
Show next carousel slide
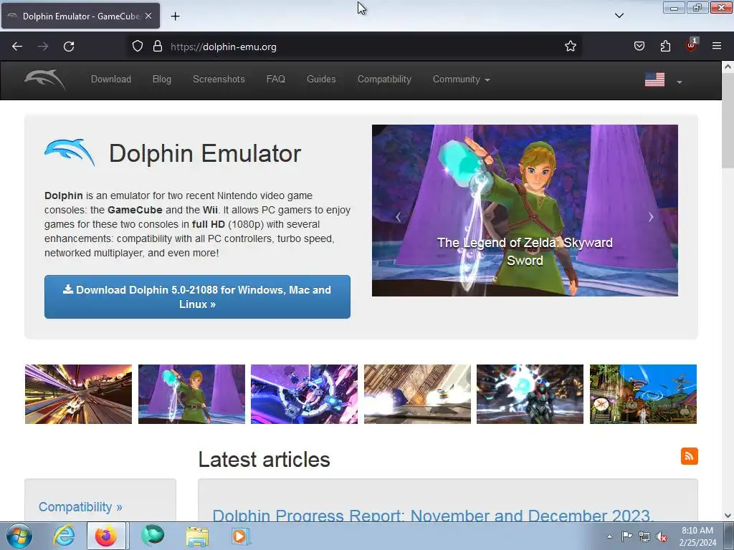click(651, 217)
